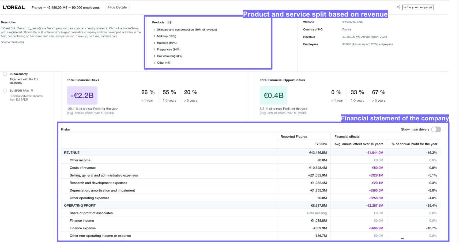Expand the Makeup (19%) product row
Image resolution: width=459 pixels, height=244 pixels.
pos(155,36)
